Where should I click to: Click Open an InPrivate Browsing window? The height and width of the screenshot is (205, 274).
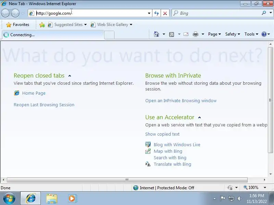(181, 100)
